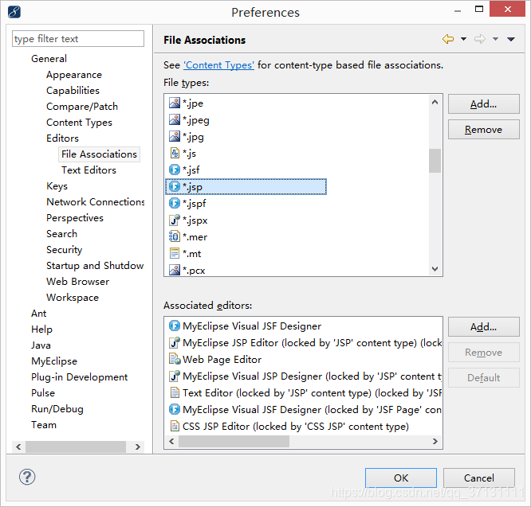Screen dimensions: 531x507
Task: Click the type filter text field
Action: point(78,39)
